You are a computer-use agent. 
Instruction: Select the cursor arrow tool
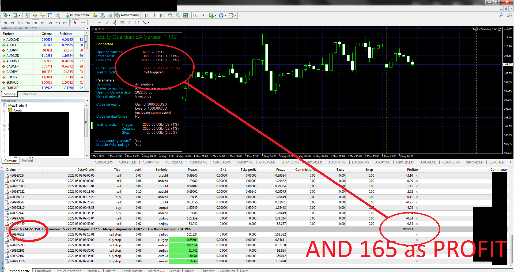click(x=75, y=23)
